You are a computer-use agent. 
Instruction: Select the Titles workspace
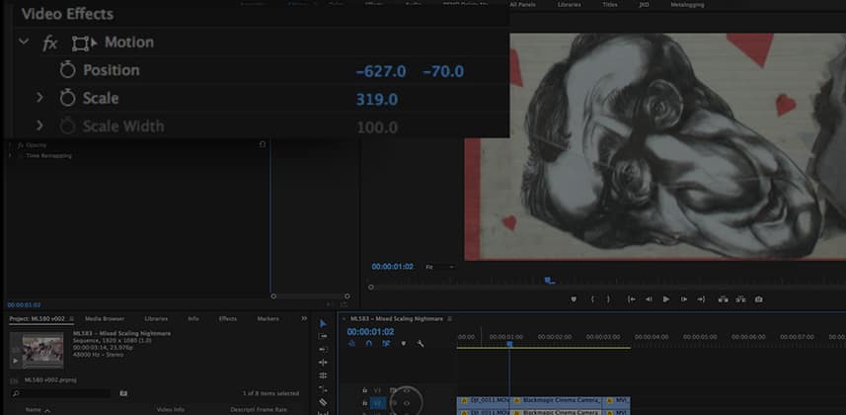610,4
